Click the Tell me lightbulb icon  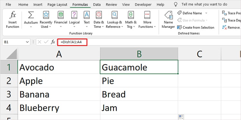coord(175,4)
